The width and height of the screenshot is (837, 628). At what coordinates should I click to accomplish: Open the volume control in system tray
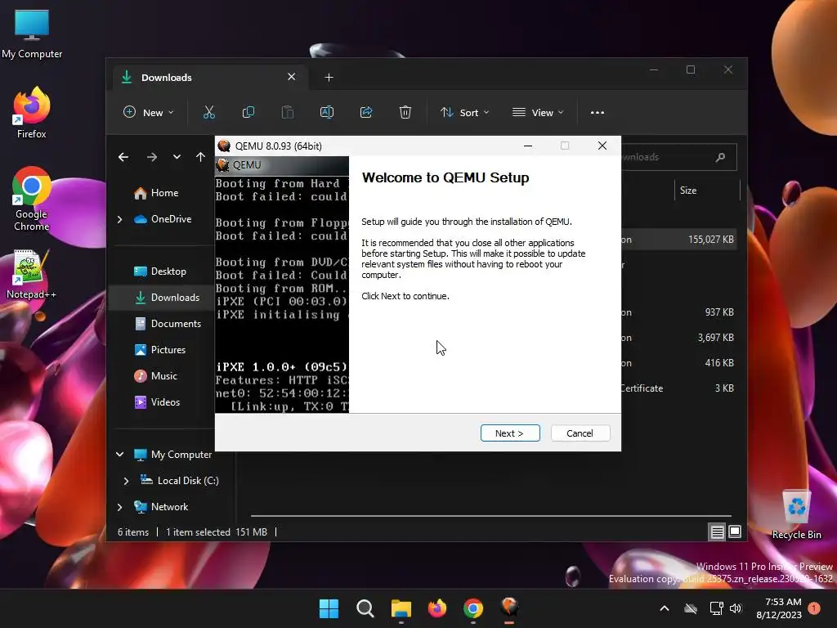(736, 608)
